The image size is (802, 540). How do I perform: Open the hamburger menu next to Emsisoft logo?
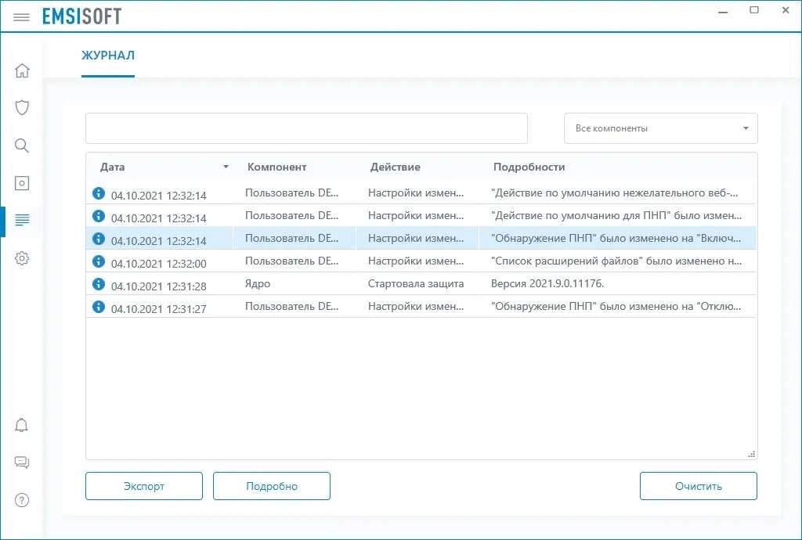tap(21, 17)
